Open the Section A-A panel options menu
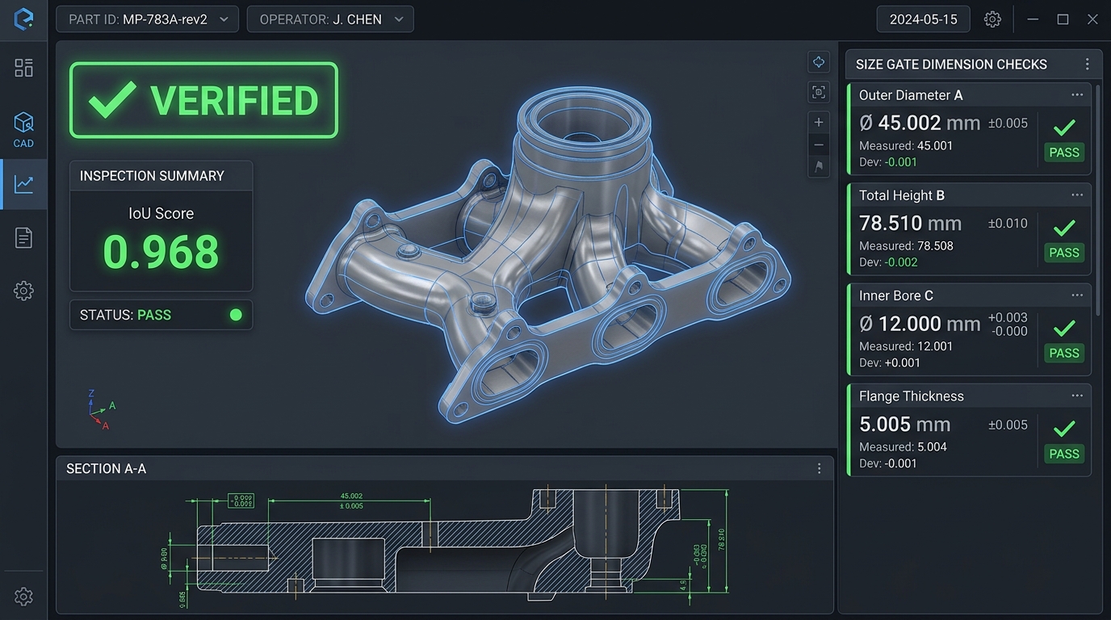 (x=819, y=468)
